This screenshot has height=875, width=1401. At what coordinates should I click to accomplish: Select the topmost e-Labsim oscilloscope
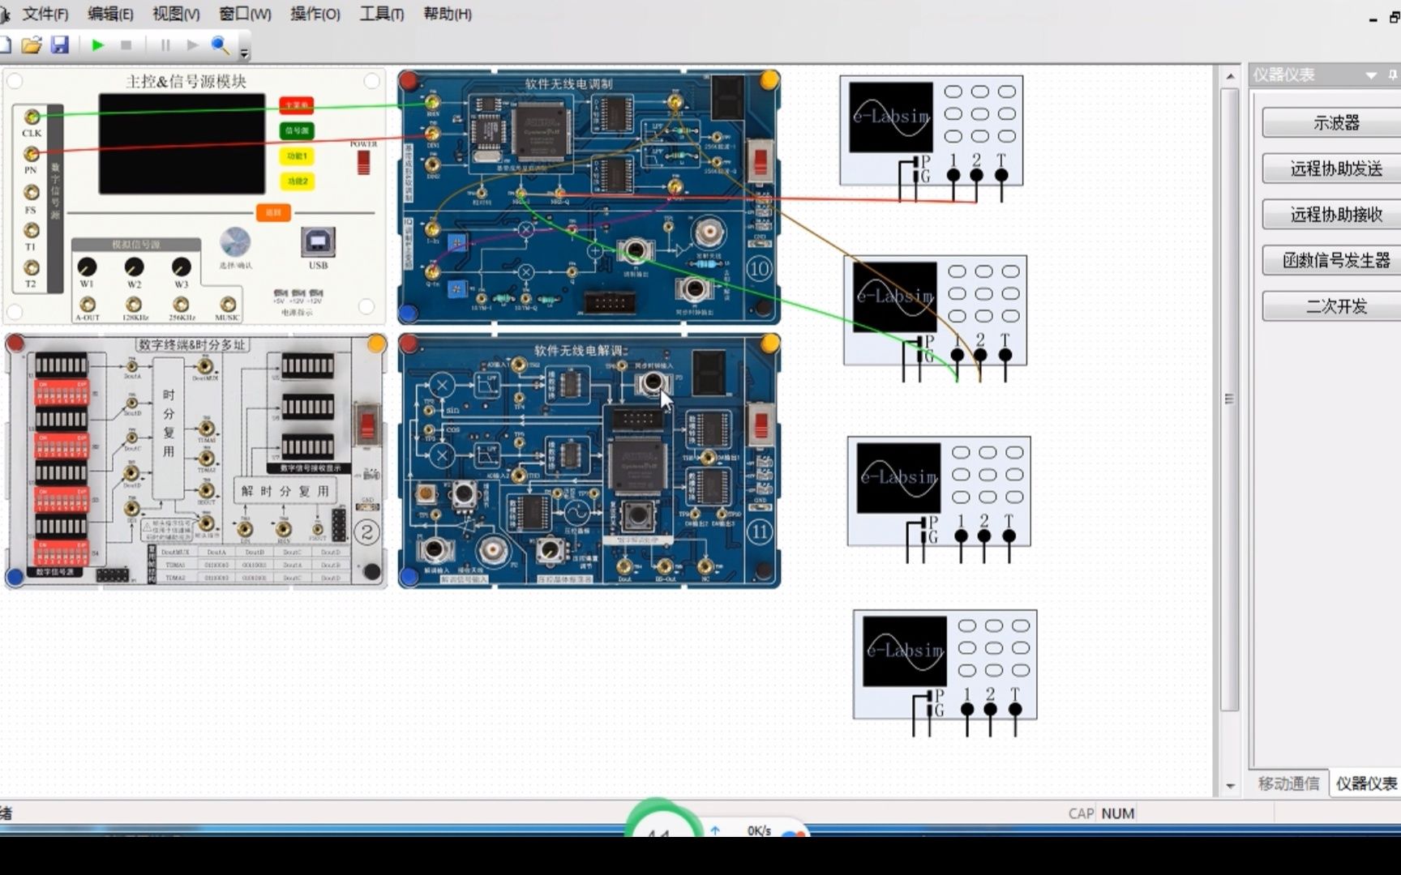tap(931, 130)
